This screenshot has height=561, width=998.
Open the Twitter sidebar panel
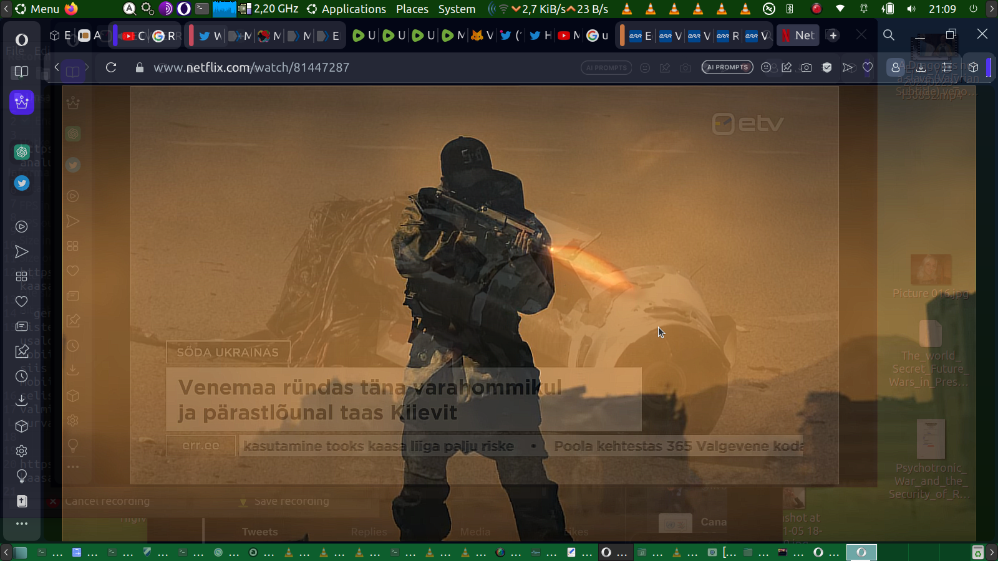tap(22, 183)
